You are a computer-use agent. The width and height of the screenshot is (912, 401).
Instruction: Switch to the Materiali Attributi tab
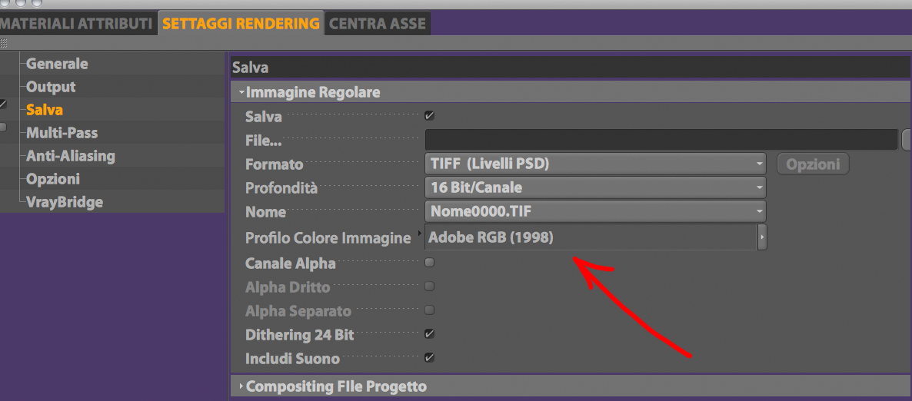click(x=75, y=24)
